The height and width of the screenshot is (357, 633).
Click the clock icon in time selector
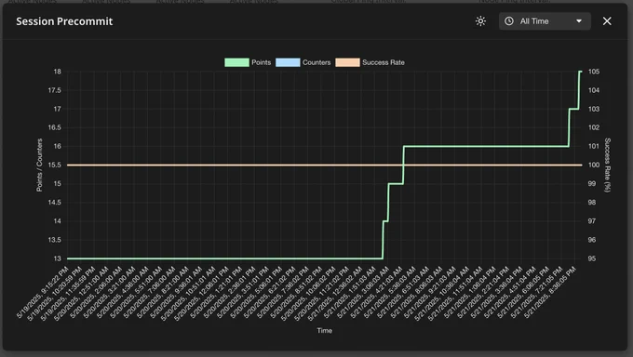click(509, 21)
